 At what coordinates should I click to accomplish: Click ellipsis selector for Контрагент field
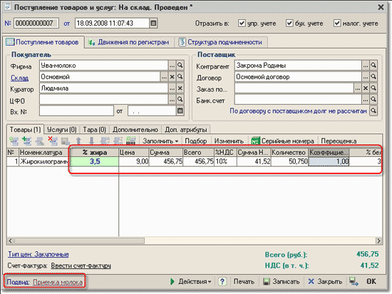coord(366,66)
